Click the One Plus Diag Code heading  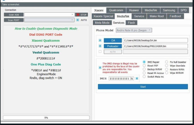[46, 64]
